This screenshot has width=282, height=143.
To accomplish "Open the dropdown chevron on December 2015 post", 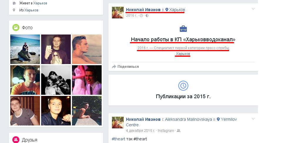I will pyautogui.click(x=253, y=119).
